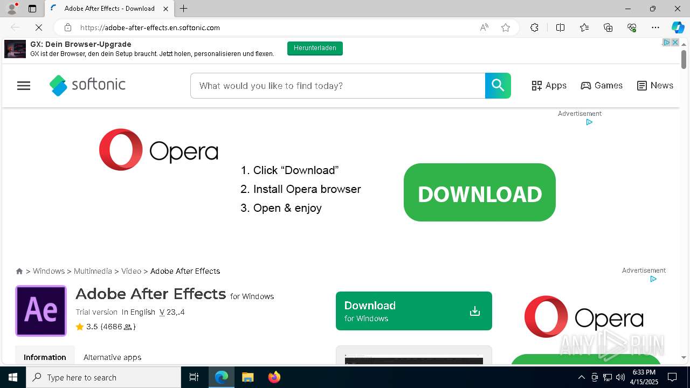The height and width of the screenshot is (388, 690).
Task: Click AdChoices icon on sidebar ad
Action: click(653, 279)
